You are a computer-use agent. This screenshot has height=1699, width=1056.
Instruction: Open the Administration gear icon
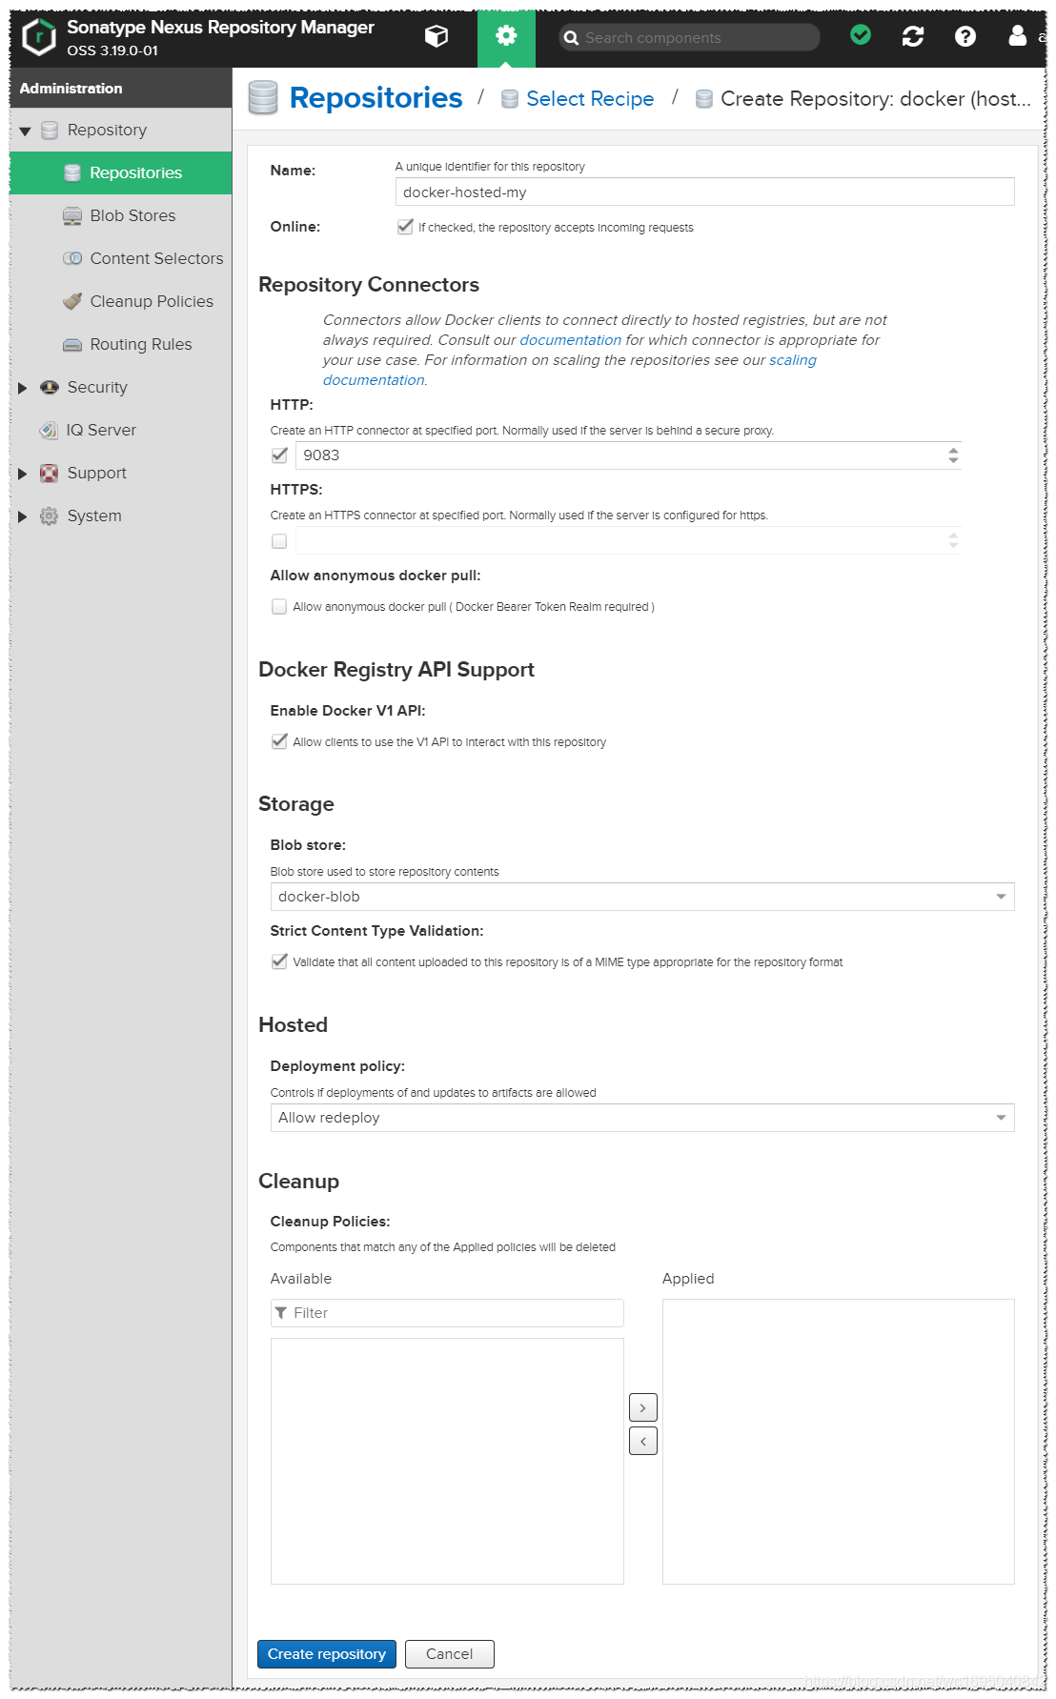[x=506, y=36]
